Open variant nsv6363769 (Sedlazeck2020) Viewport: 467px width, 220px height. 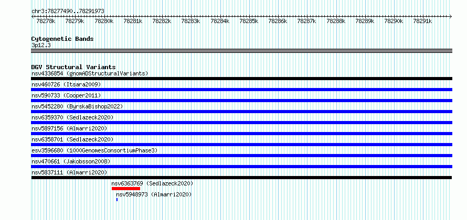[x=153, y=183]
